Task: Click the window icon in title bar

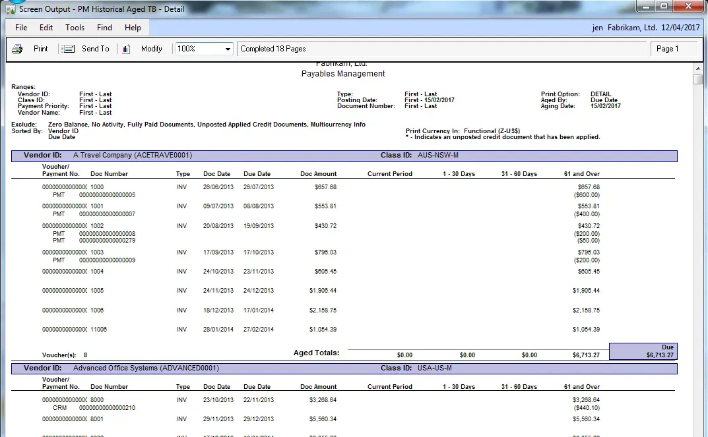Action: tap(10, 9)
